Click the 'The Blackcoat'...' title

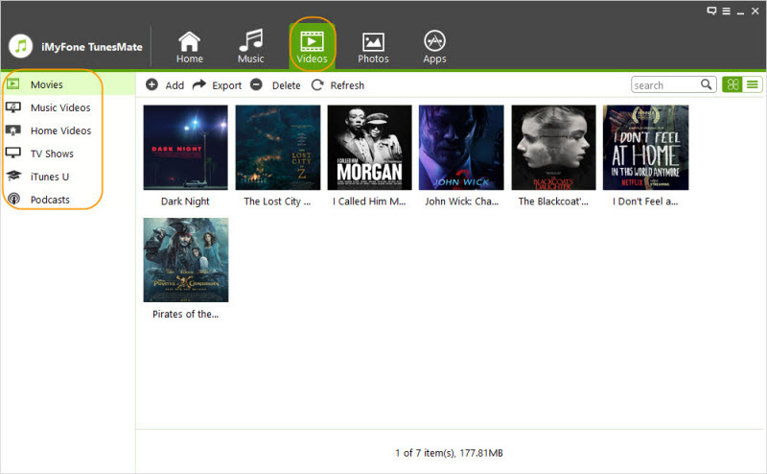click(553, 201)
